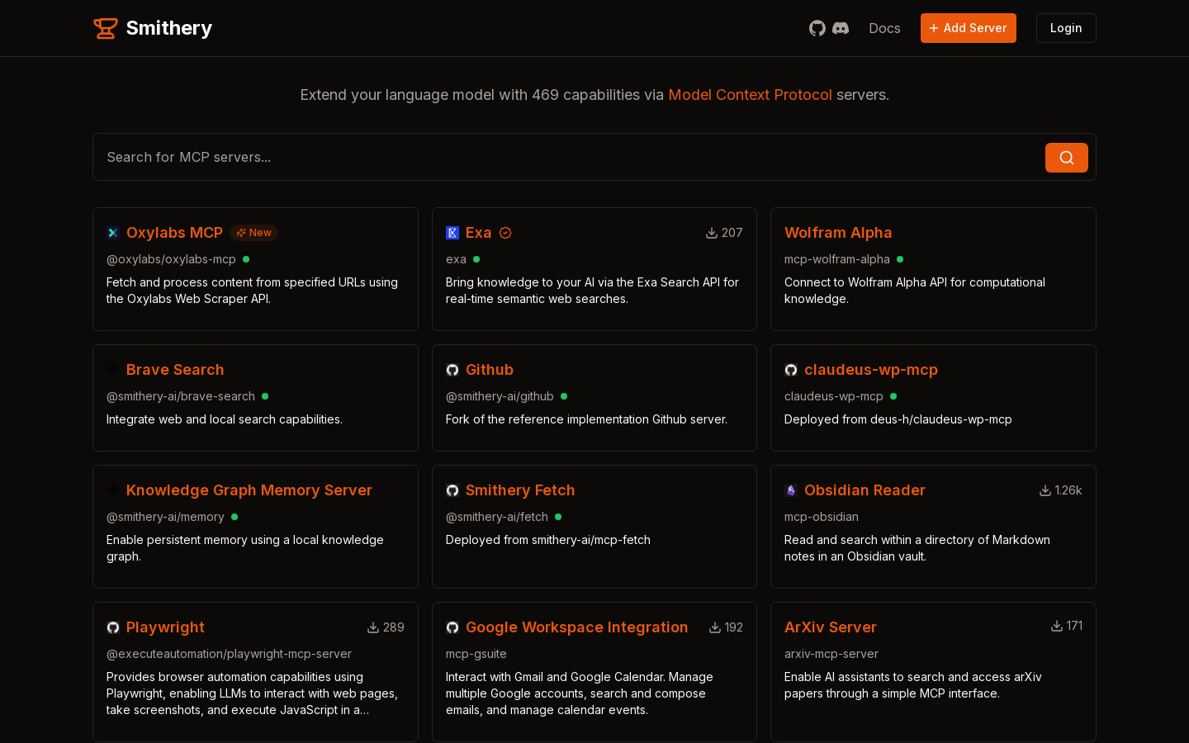Image resolution: width=1189 pixels, height=743 pixels.
Task: Click the download icon beside 289
Action: pyautogui.click(x=373, y=627)
